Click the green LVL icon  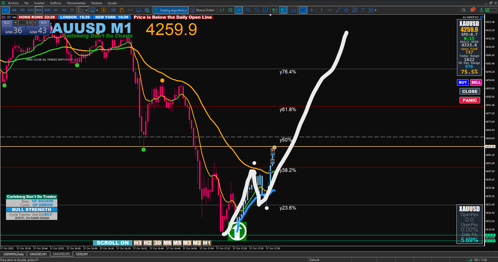click(x=481, y=10)
